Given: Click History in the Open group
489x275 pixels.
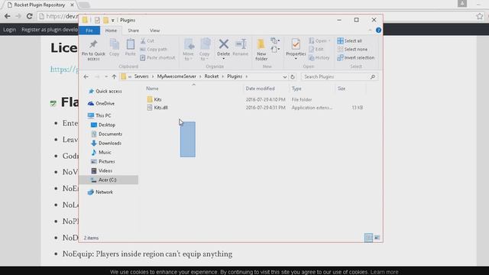Looking at the screenshot, I should click(x=319, y=58).
